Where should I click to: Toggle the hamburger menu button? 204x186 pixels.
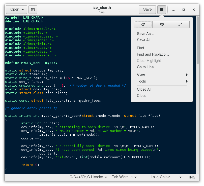pos(161,10)
